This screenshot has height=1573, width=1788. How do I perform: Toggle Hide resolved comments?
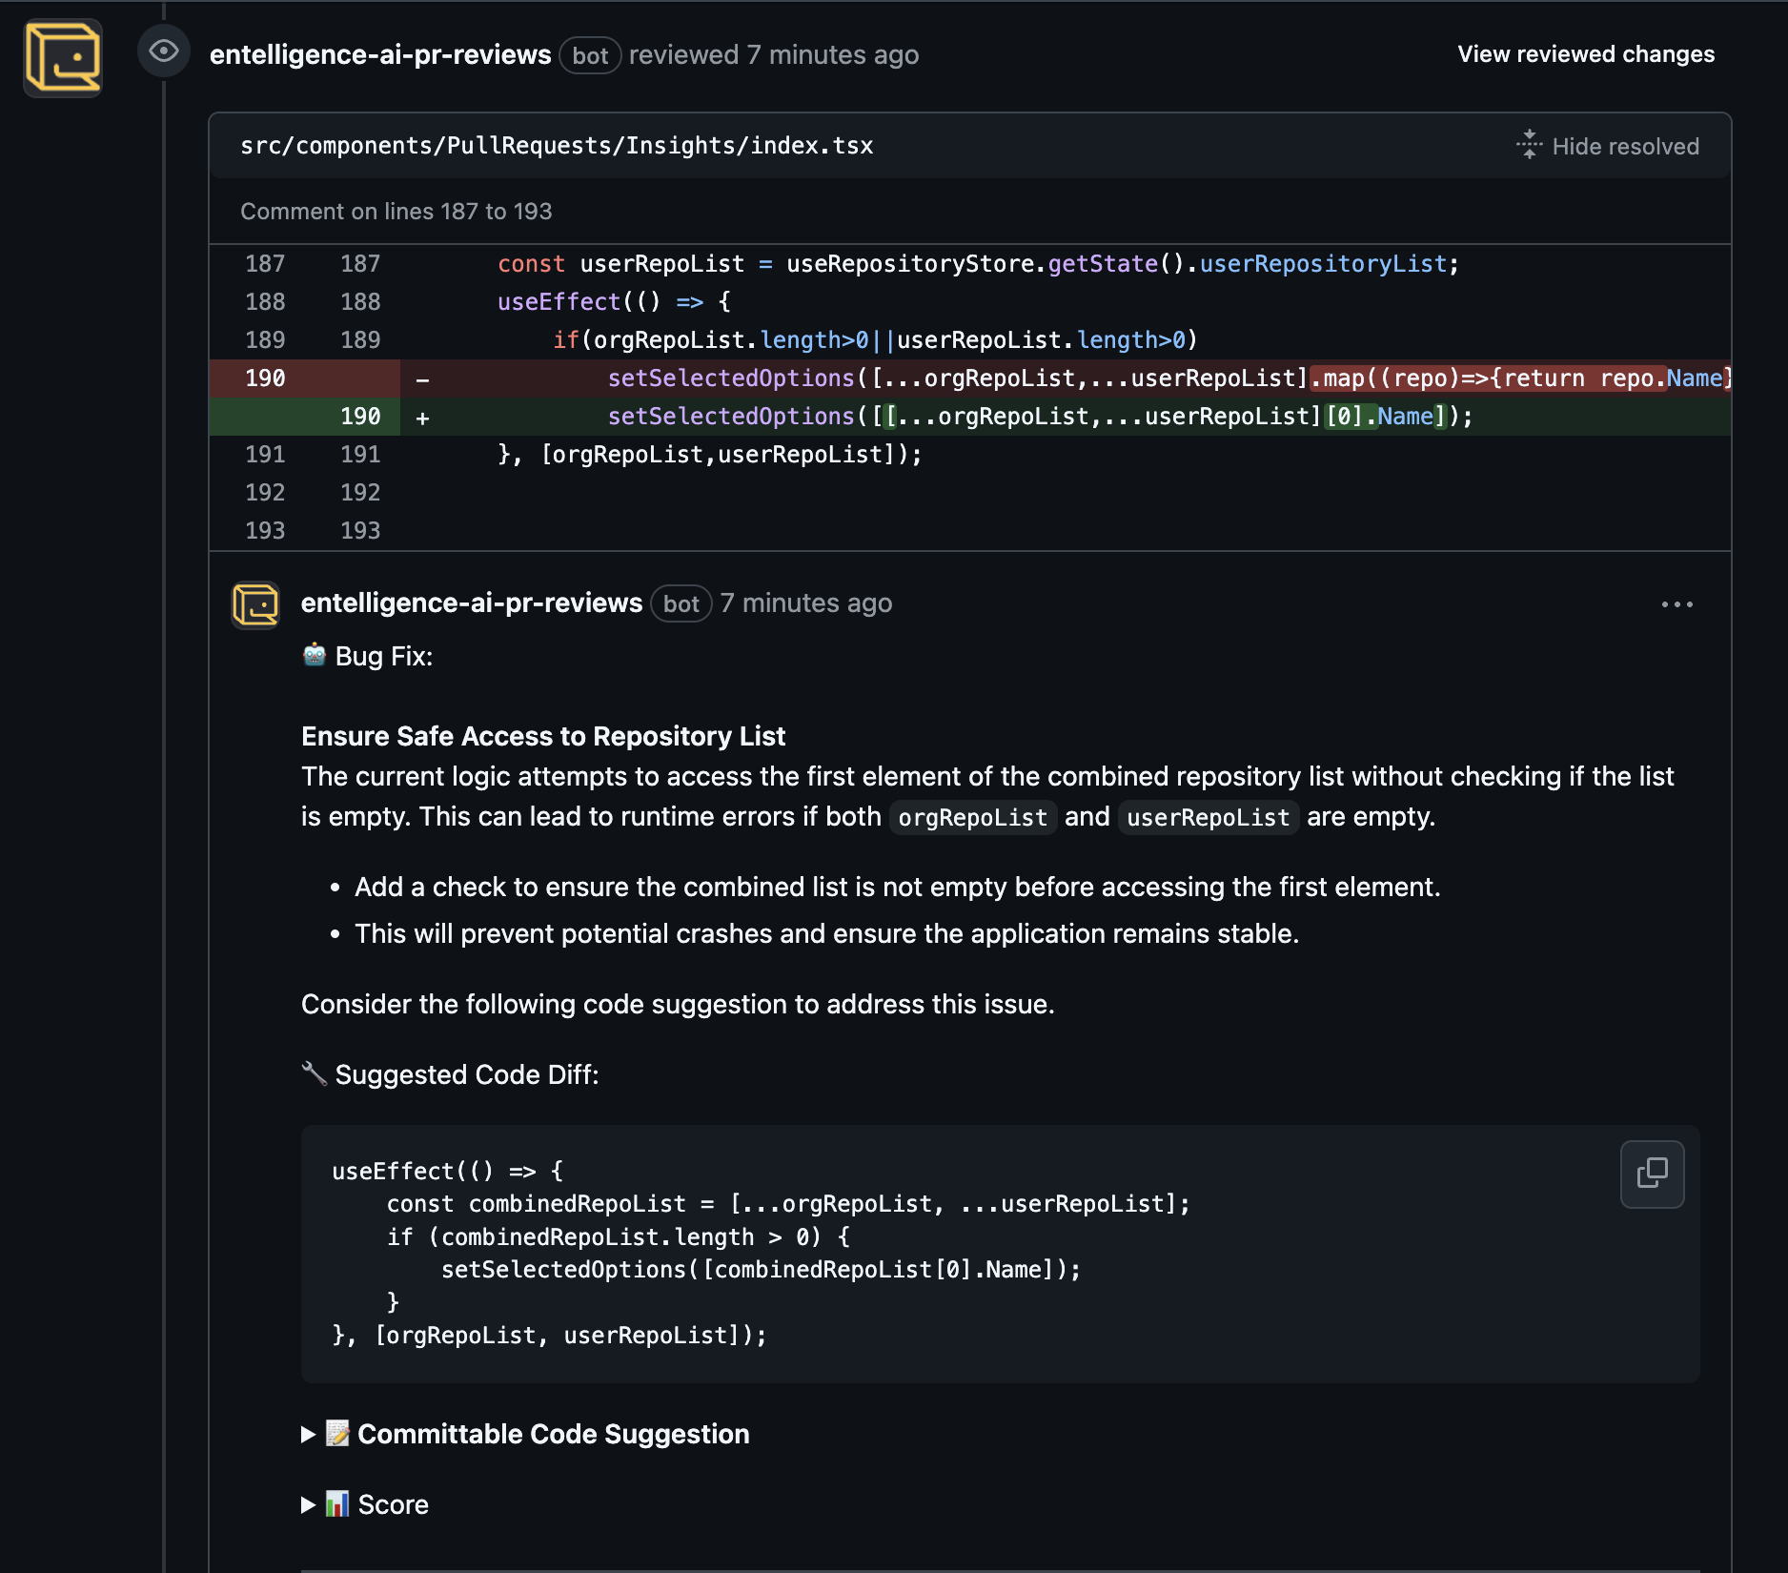click(x=1608, y=146)
